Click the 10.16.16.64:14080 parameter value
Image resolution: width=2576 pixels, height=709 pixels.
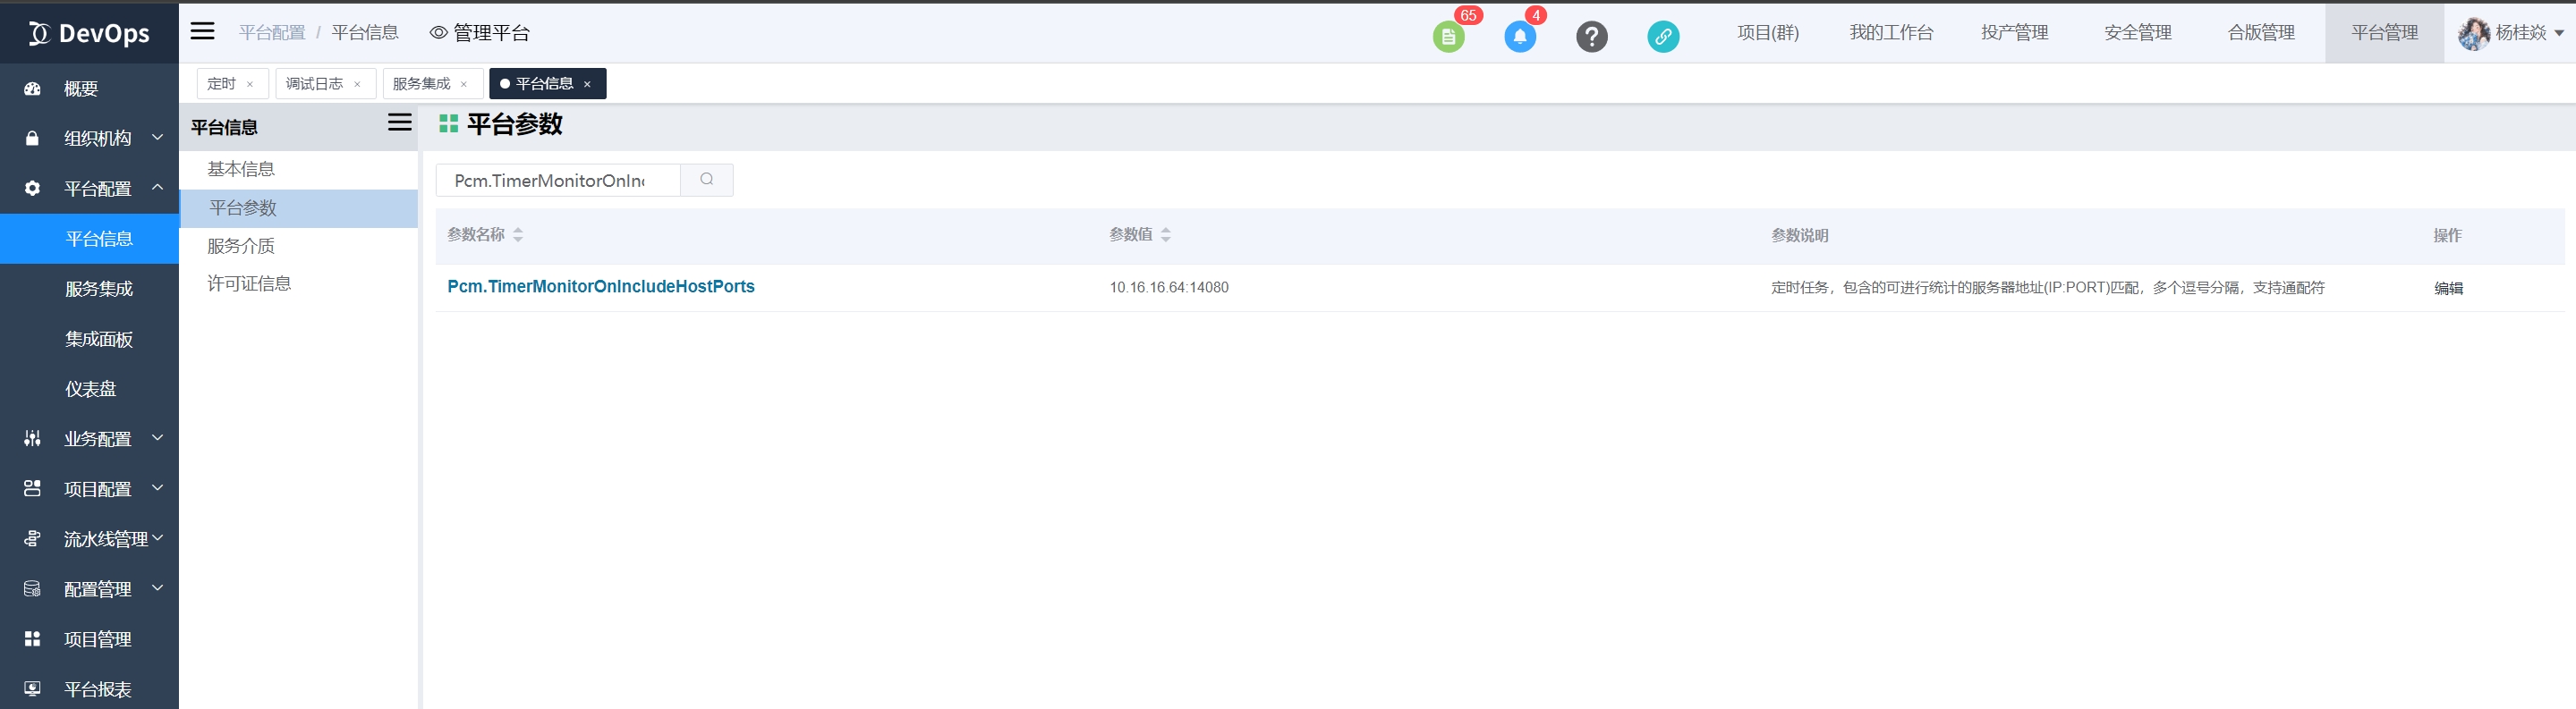click(1168, 288)
